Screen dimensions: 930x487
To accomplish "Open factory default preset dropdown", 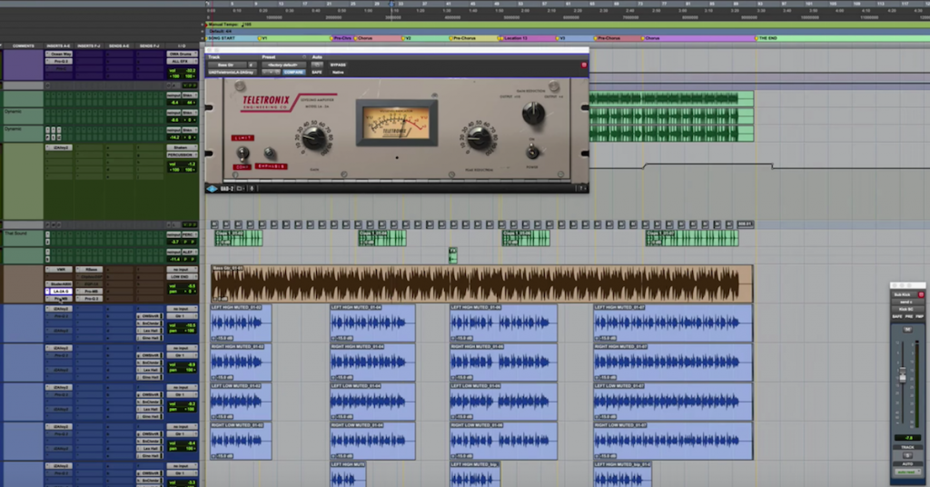I will coord(283,65).
